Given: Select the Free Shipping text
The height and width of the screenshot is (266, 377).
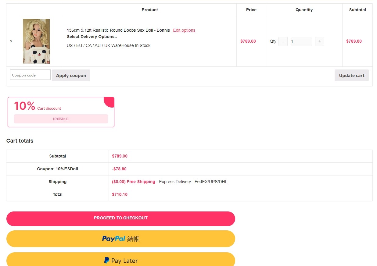Looking at the screenshot, I should (141, 182).
